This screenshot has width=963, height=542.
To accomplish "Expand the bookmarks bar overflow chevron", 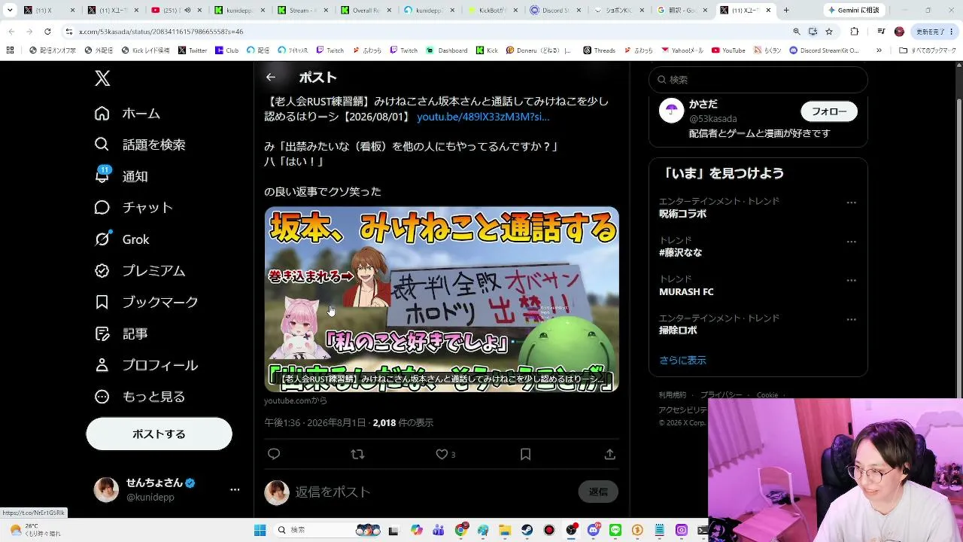I will click(880, 50).
